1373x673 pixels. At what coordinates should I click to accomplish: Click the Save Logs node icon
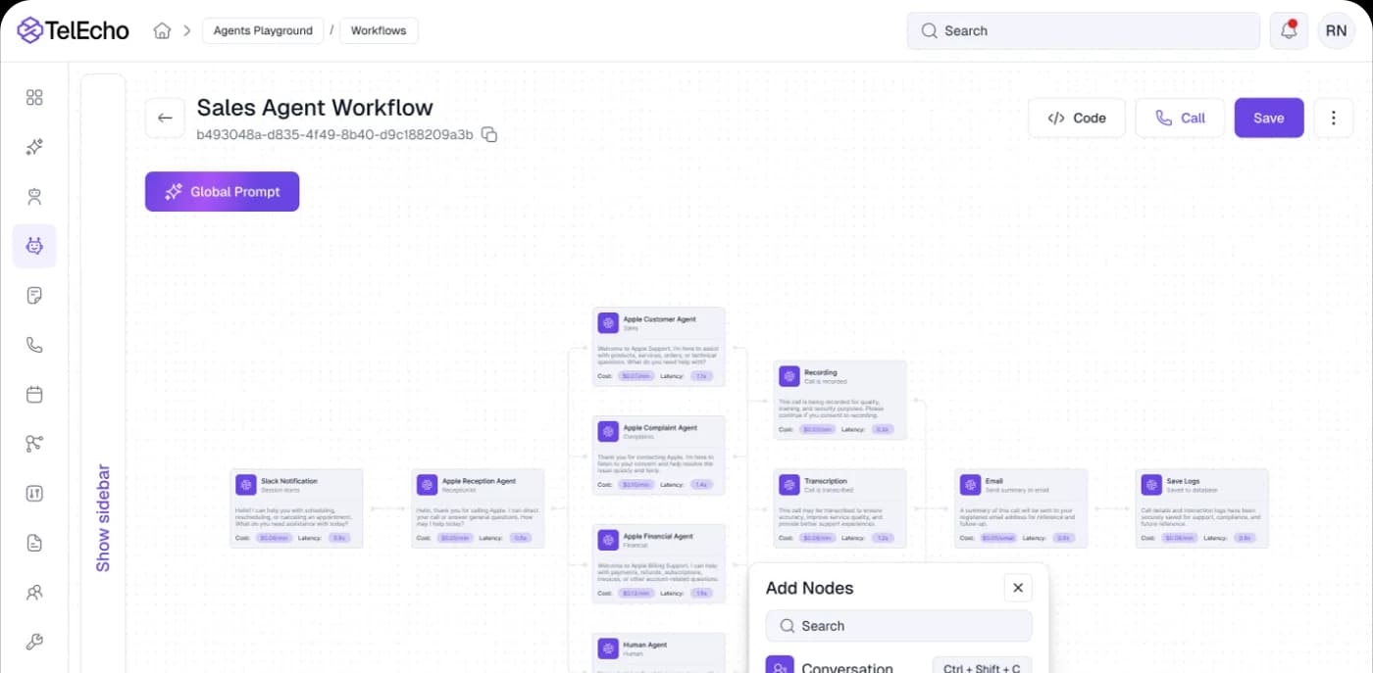point(1151,484)
